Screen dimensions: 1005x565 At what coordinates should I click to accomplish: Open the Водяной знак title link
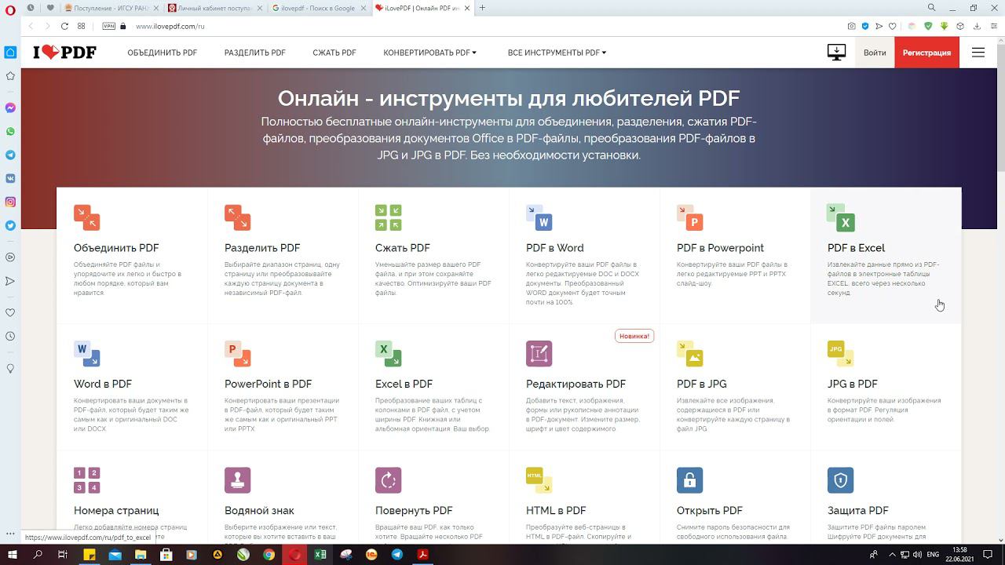[x=259, y=510]
